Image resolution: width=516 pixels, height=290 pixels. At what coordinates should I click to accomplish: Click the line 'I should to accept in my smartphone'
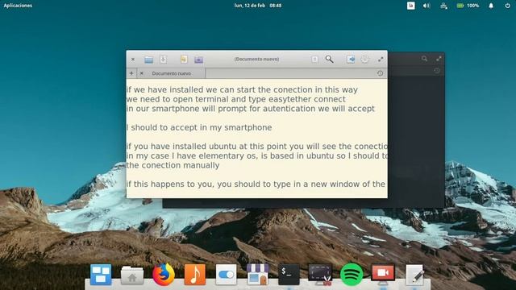(x=199, y=127)
